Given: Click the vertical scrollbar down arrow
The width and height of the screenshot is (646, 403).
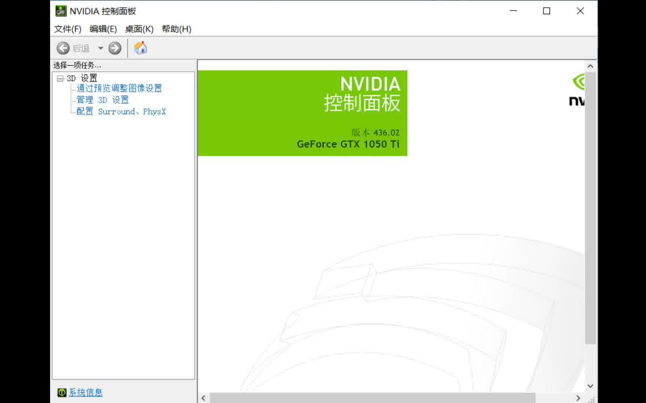Looking at the screenshot, I should pyautogui.click(x=590, y=386).
